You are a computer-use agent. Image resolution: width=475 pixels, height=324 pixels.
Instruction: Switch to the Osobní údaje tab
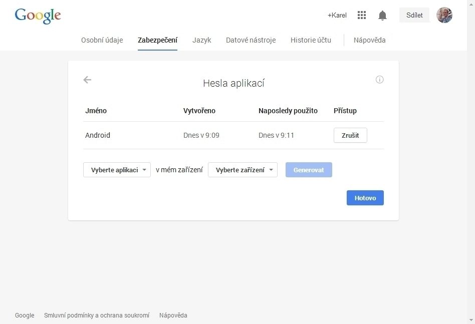(x=102, y=40)
